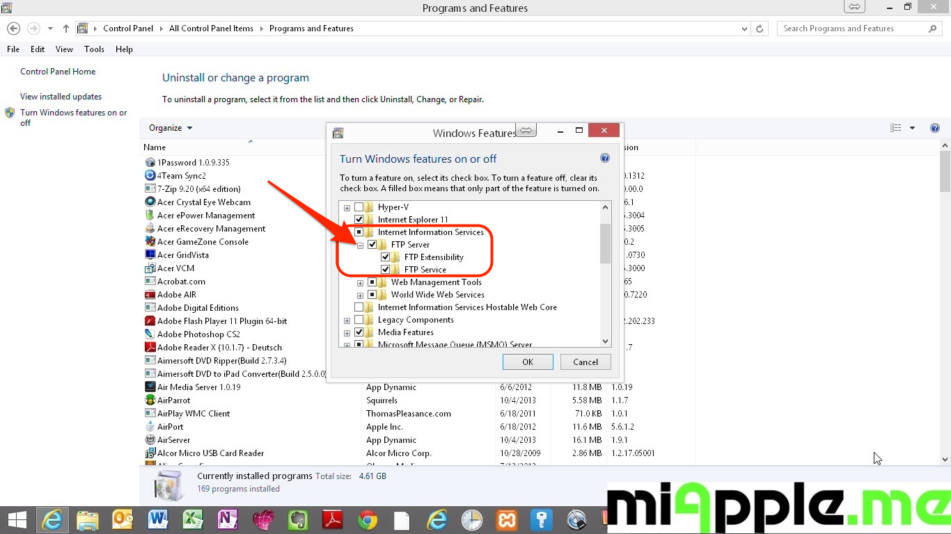Open the Tools menu
951x534 pixels.
tap(94, 49)
